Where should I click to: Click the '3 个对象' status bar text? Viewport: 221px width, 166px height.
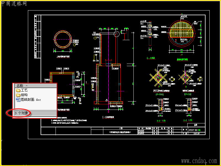pyautogui.click(x=21, y=113)
